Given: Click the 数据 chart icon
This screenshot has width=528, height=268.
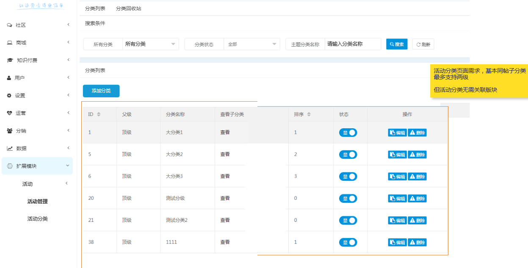Looking at the screenshot, I should [10, 148].
